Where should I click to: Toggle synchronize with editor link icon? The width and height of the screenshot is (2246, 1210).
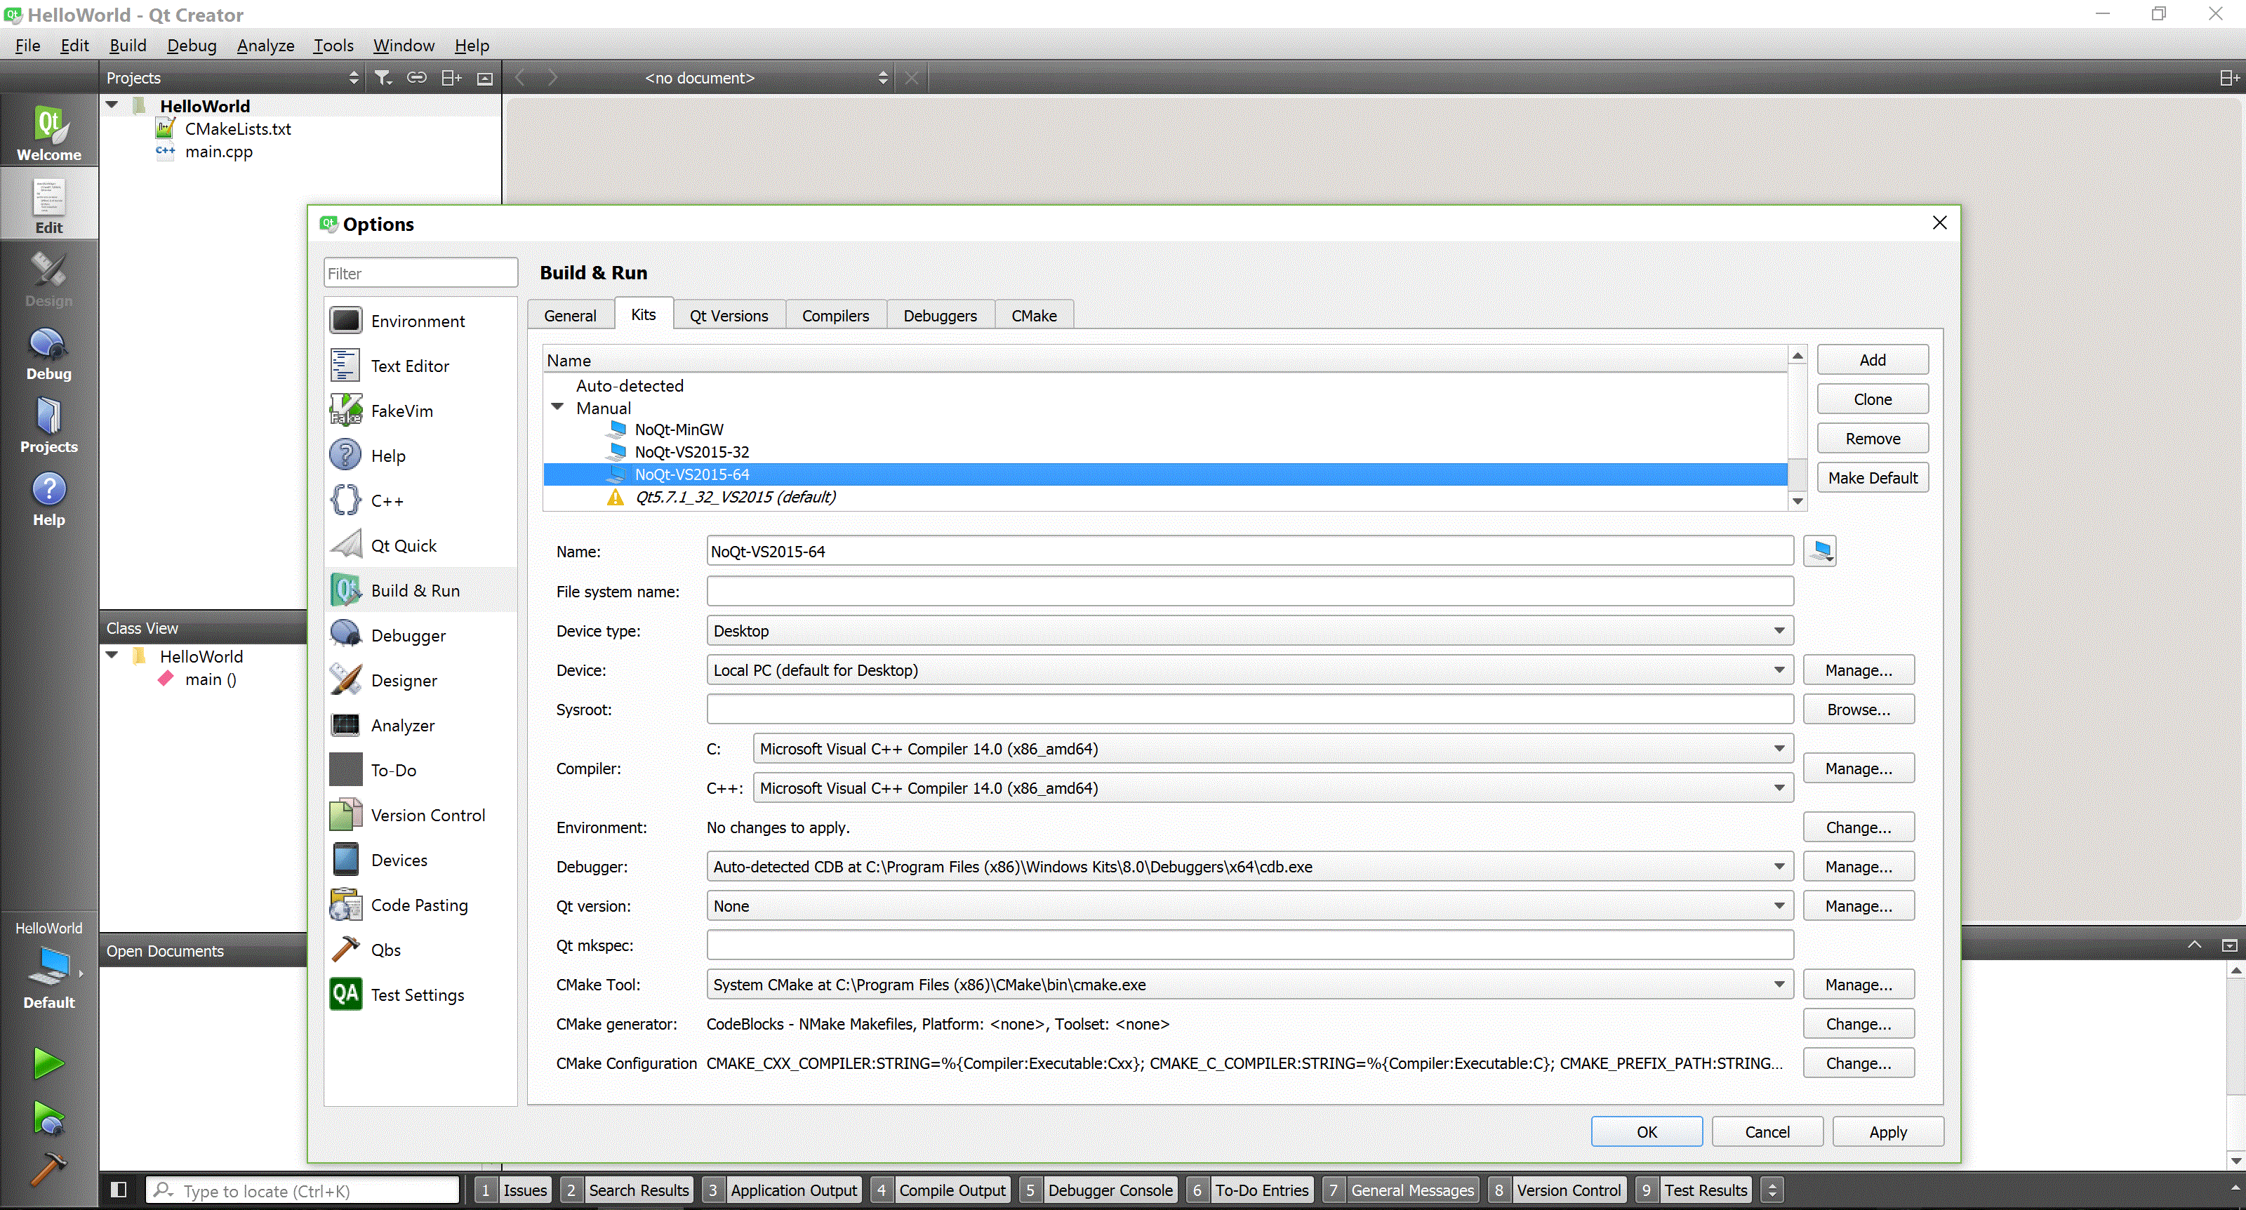[x=417, y=78]
